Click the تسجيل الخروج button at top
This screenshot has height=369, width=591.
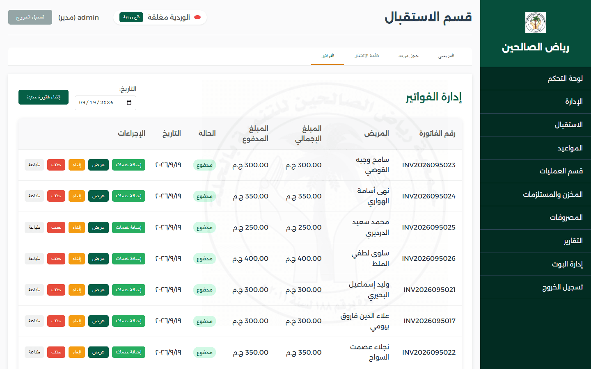click(x=30, y=17)
